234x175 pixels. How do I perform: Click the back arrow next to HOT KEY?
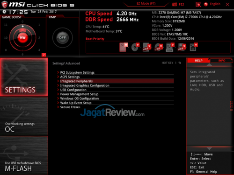pyautogui.click(x=180, y=63)
